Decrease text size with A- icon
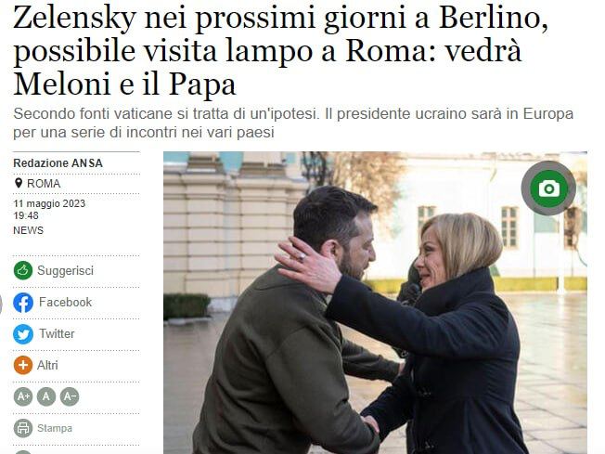Image resolution: width=605 pixels, height=454 pixels. (x=70, y=396)
